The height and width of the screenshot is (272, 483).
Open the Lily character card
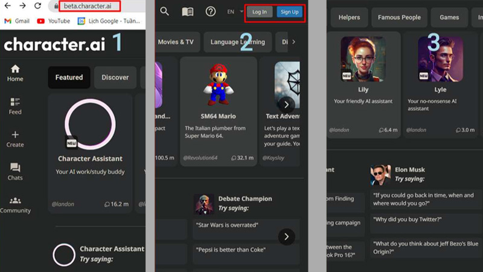click(363, 85)
